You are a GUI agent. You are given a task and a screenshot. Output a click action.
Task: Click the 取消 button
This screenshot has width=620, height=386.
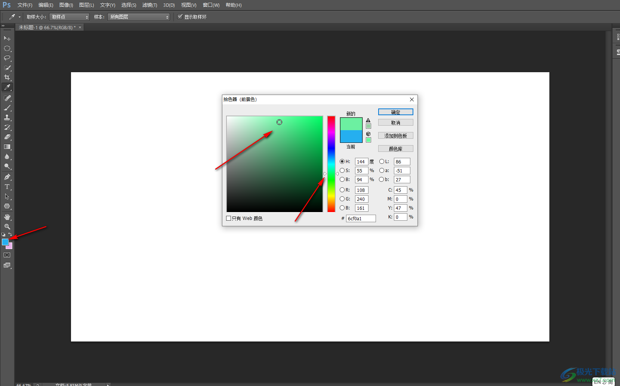coord(395,123)
